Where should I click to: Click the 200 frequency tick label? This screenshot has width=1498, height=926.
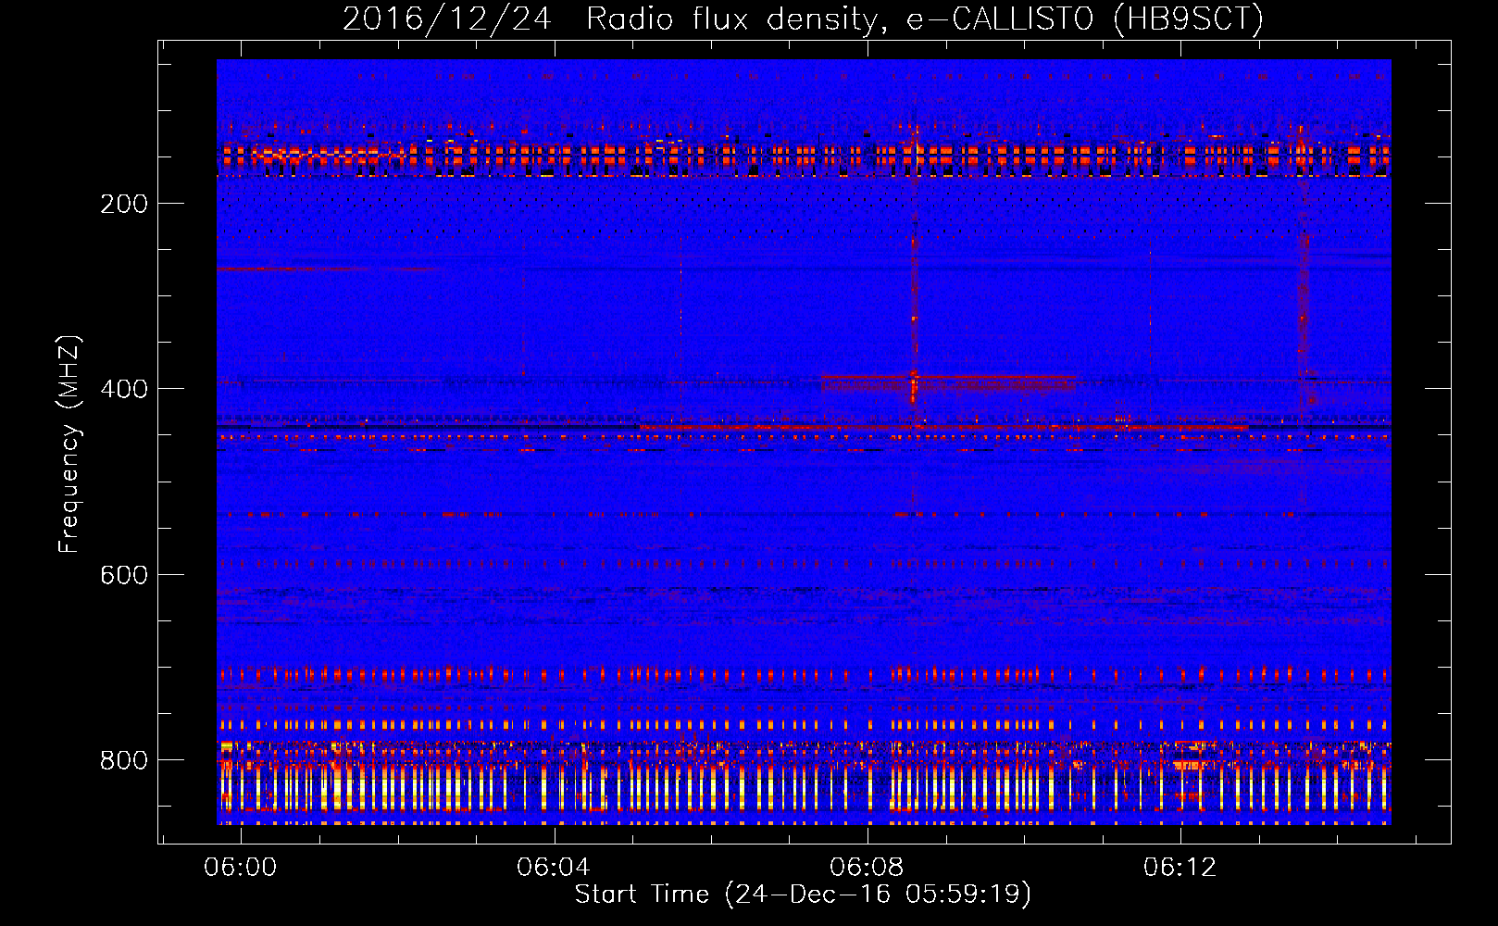(x=124, y=205)
